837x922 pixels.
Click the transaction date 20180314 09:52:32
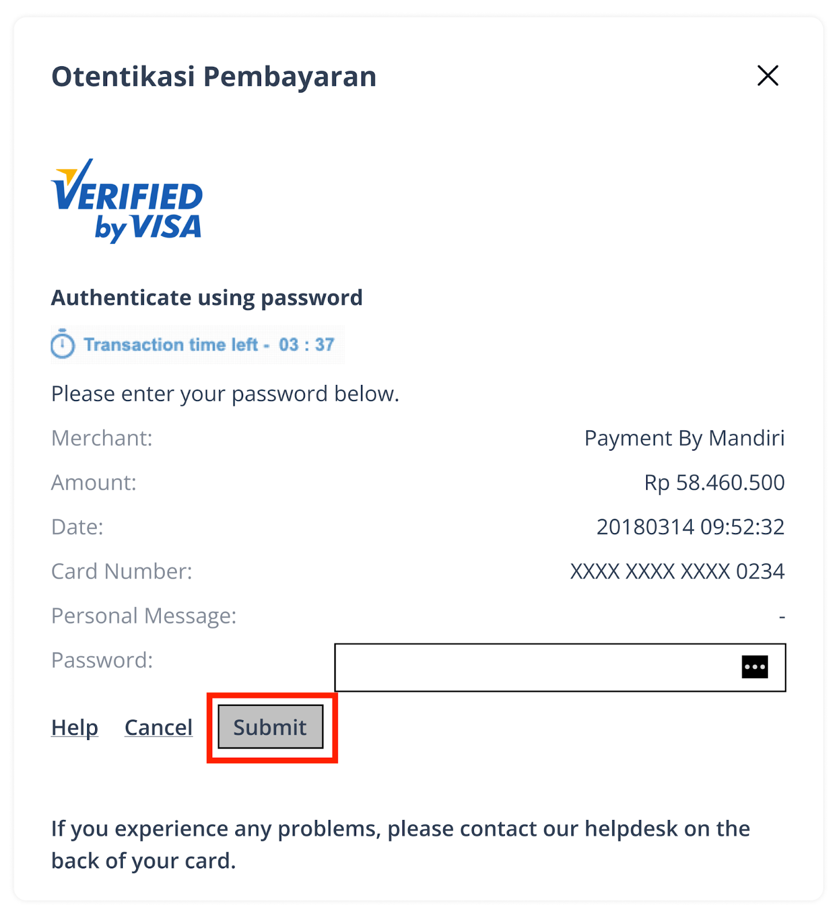(690, 527)
